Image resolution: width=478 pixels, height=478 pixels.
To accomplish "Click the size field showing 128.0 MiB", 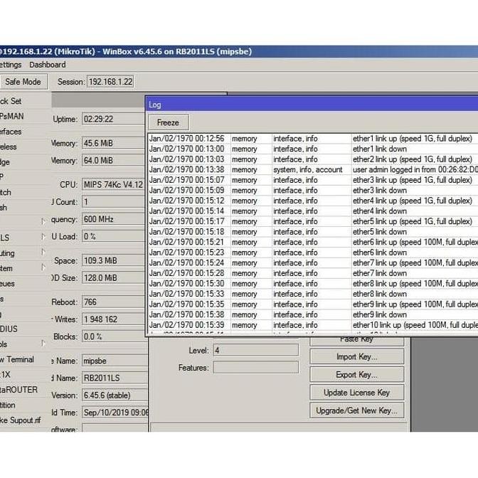I will pyautogui.click(x=113, y=278).
